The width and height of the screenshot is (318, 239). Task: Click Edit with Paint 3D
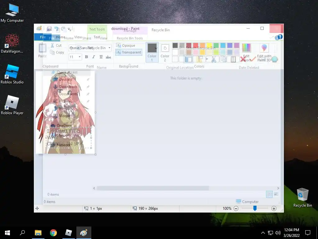tap(264, 52)
